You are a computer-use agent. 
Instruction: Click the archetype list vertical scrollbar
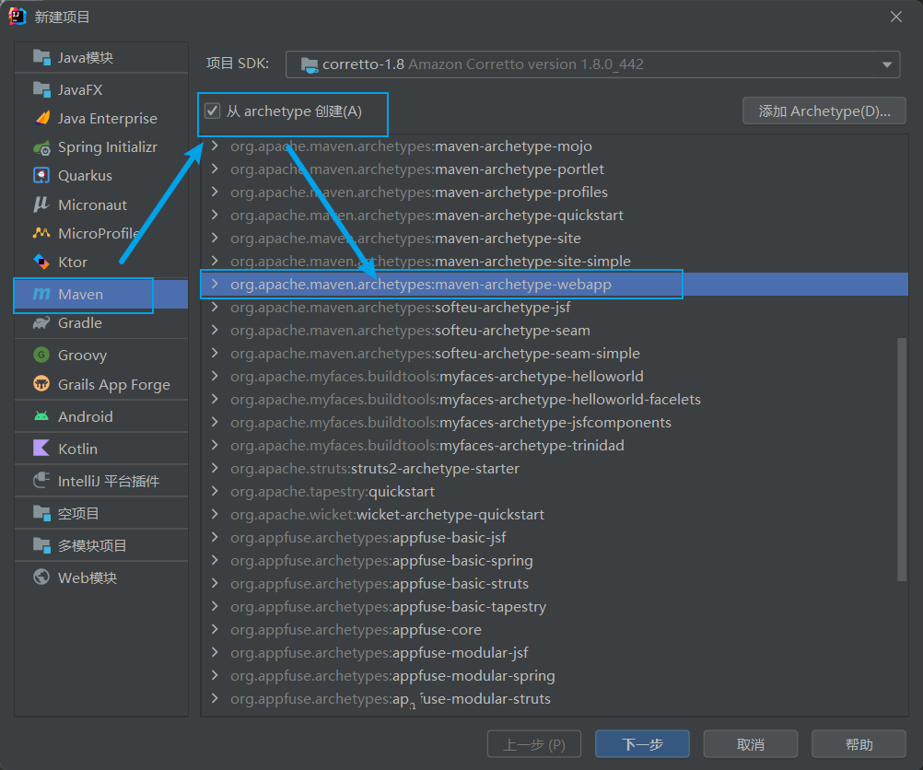[902, 460]
